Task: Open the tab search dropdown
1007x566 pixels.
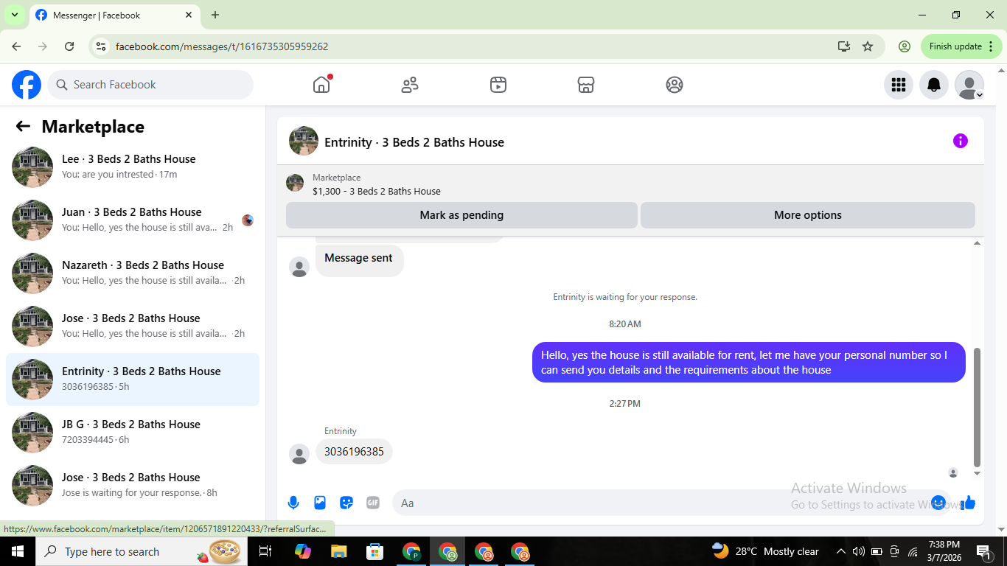Action: (x=14, y=15)
